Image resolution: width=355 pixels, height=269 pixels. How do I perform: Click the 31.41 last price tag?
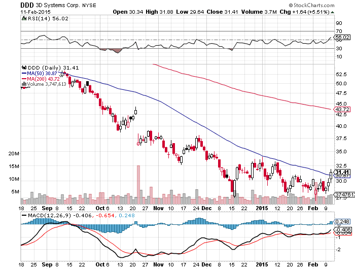(342, 172)
